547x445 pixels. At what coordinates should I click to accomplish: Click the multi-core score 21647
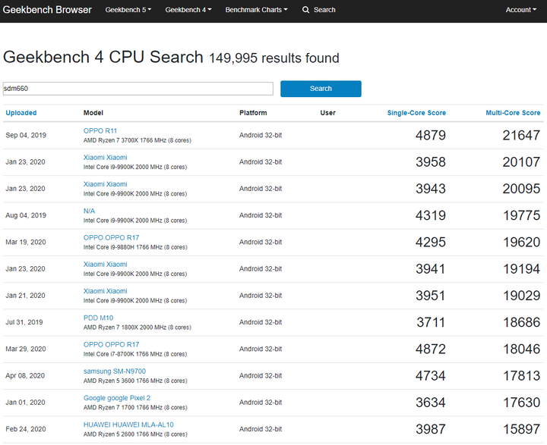521,136
